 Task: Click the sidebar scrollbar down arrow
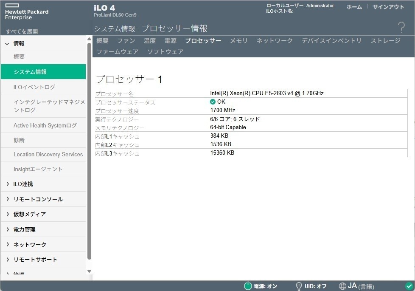89,271
